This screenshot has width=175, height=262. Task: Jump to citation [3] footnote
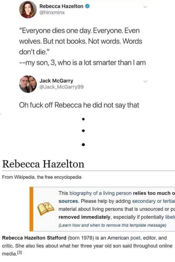click(20, 253)
